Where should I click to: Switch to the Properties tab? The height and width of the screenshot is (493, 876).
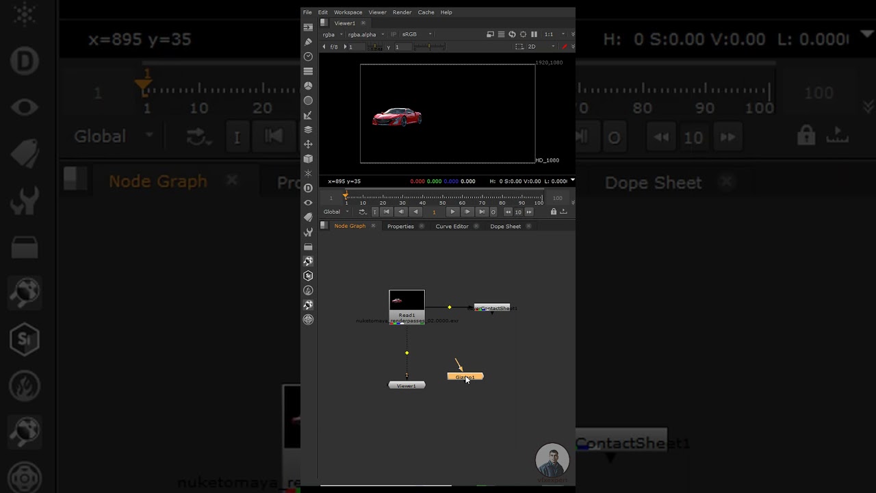point(400,227)
